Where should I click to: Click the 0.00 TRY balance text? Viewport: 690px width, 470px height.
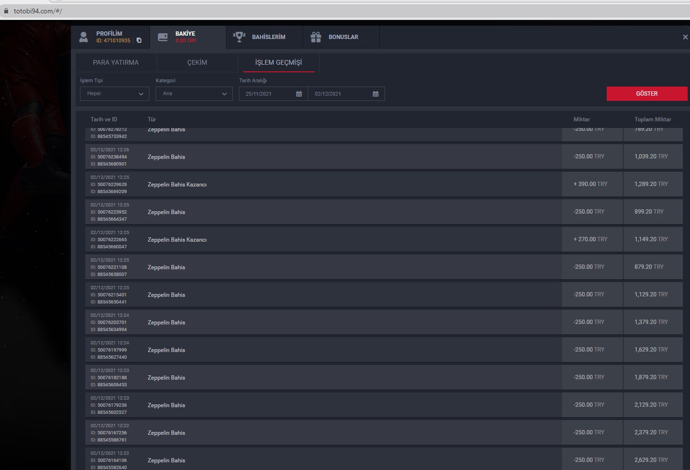[x=186, y=41]
